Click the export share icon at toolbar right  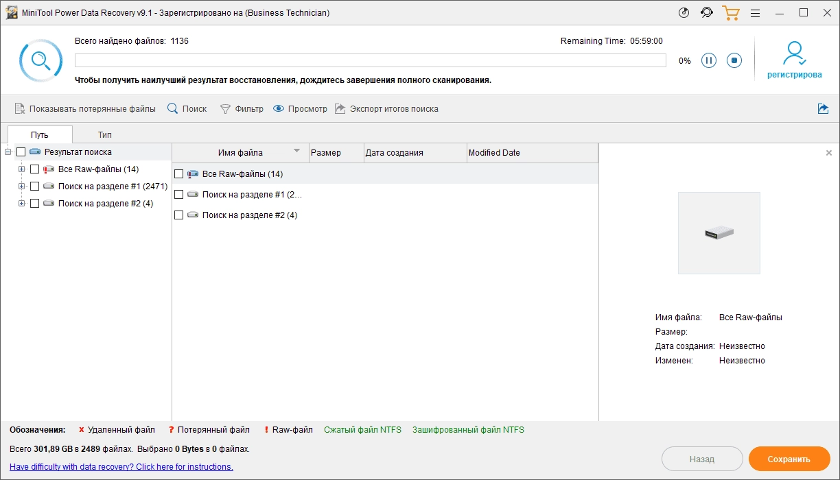click(x=824, y=109)
